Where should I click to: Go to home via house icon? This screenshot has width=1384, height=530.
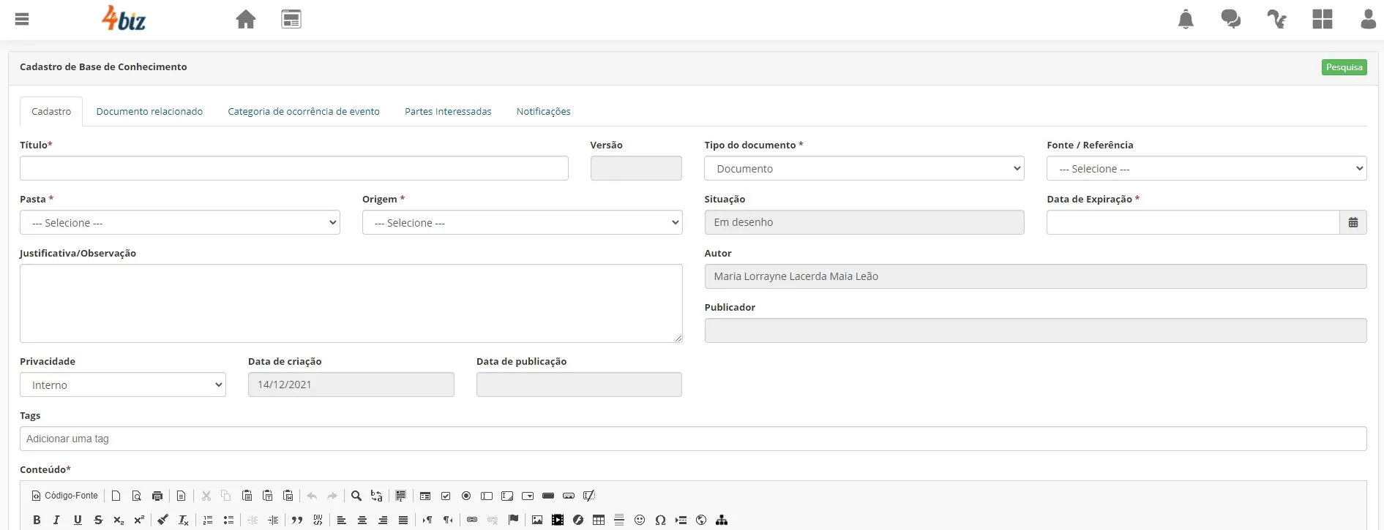[246, 19]
